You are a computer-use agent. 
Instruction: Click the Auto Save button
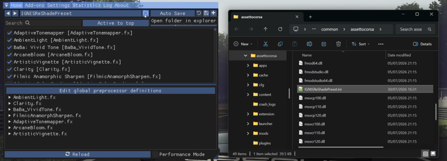(x=172, y=13)
